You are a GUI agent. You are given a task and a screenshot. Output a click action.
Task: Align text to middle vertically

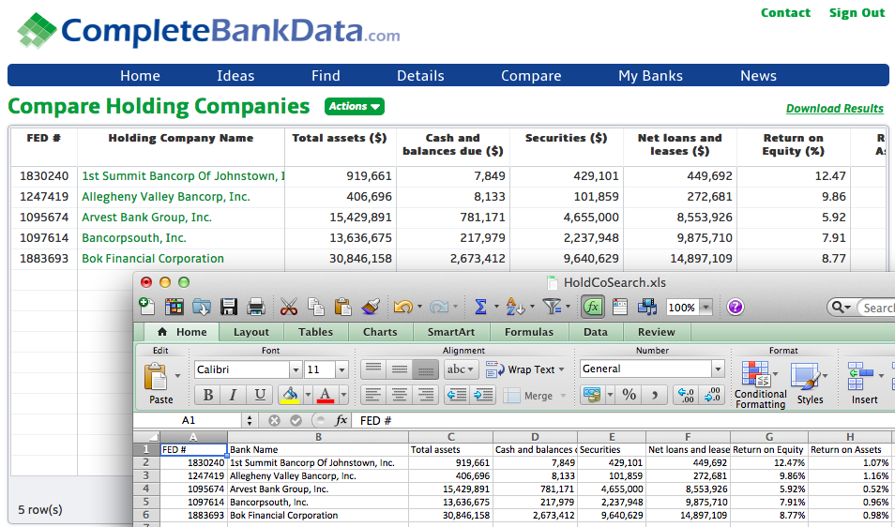399,369
